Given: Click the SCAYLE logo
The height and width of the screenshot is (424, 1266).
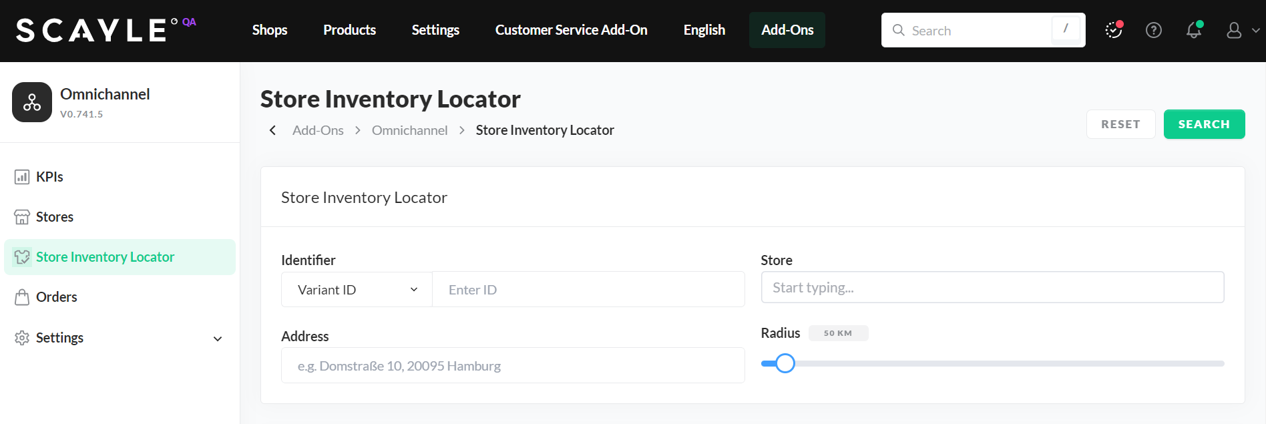Looking at the screenshot, I should click(x=92, y=31).
